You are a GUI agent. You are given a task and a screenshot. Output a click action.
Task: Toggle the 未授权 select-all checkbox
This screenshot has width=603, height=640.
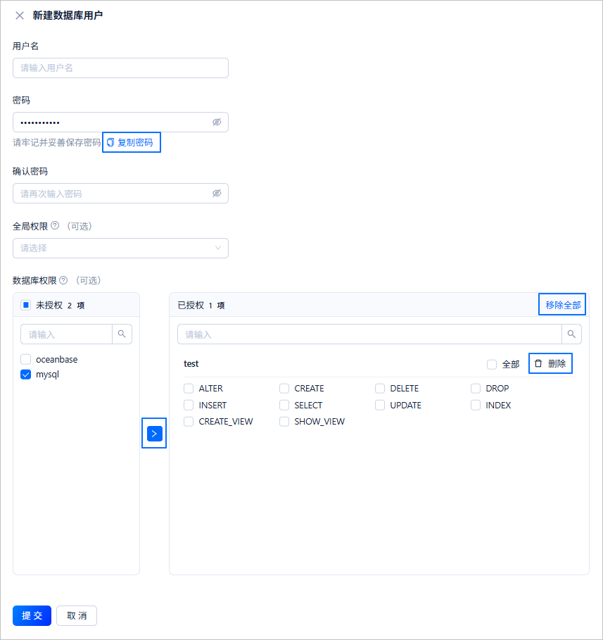[x=26, y=305]
